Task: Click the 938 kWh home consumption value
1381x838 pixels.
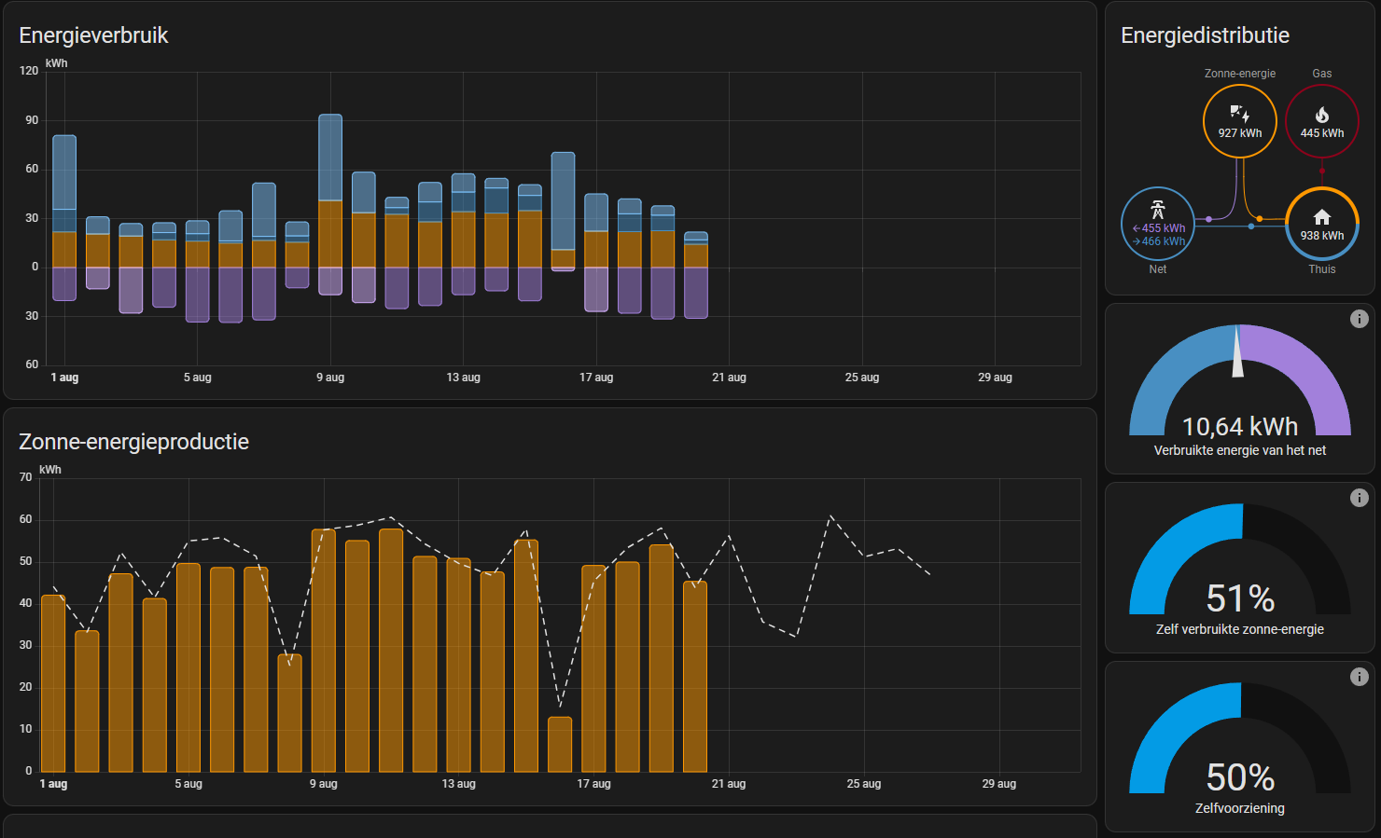Action: (1321, 236)
